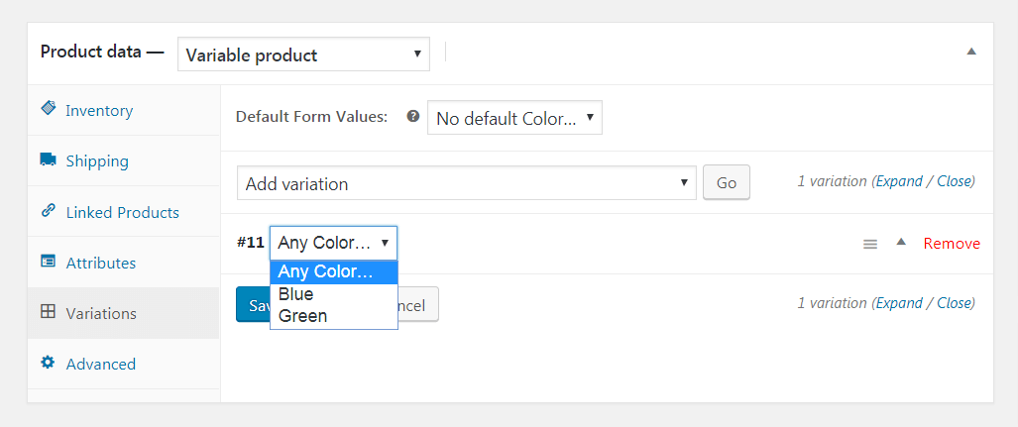Click the top Expand link
1018x427 pixels.
point(899,181)
